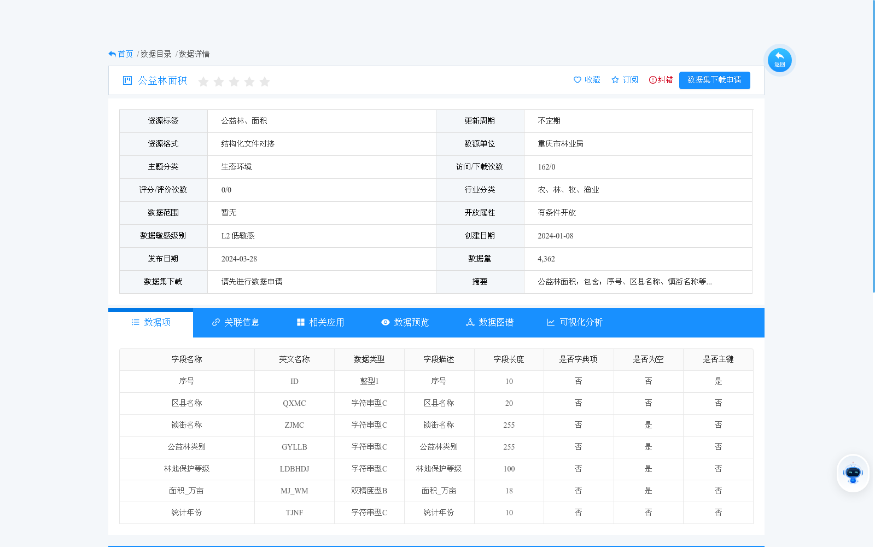Open the AI assistant robot icon
875x547 pixels.
click(853, 473)
